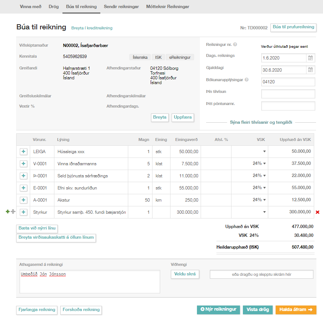
Task: Click the Þín tilvísun input field
Action: pos(288,94)
